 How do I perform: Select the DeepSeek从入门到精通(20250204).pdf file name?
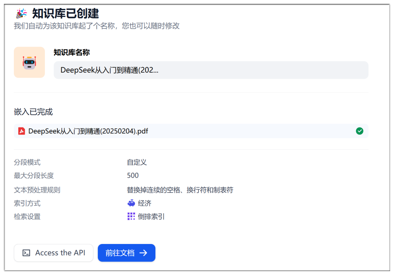88,131
